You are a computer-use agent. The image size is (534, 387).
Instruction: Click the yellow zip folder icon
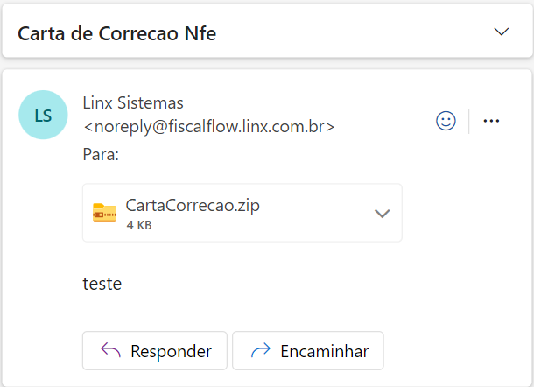(x=104, y=213)
